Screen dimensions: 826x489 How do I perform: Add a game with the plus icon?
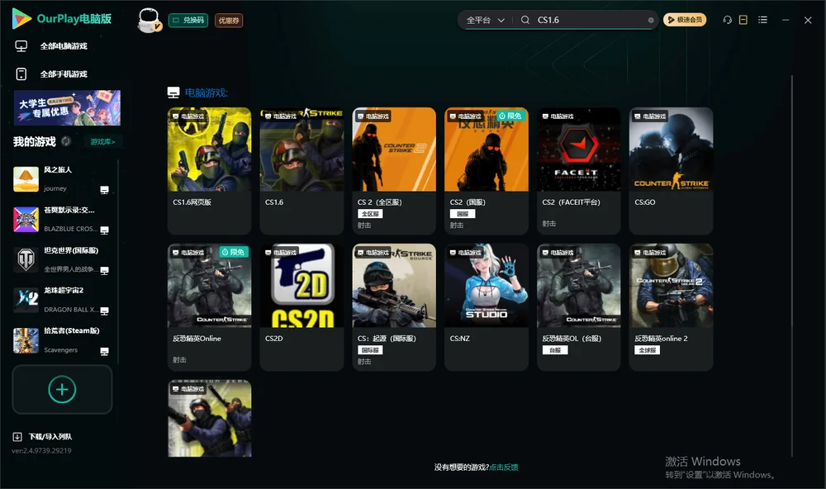click(62, 389)
